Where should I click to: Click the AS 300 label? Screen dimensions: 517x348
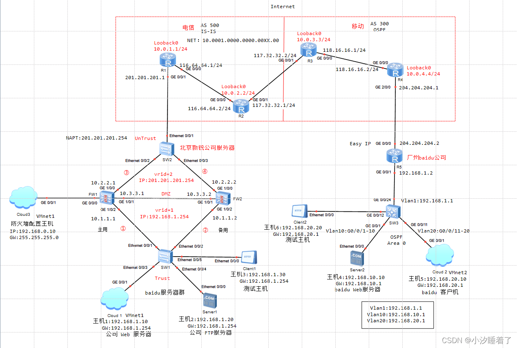(x=380, y=24)
